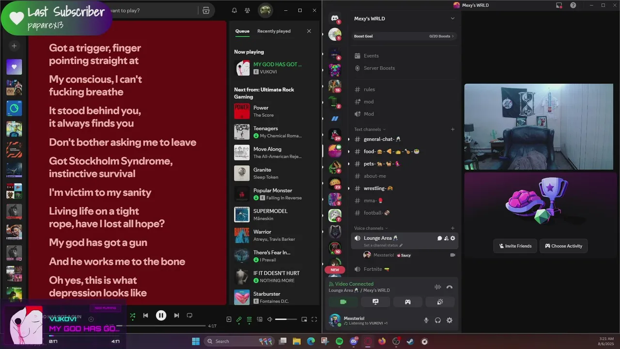This screenshot has height=349, width=620.
Task: Toggle shuffle in Spotify
Action: coord(132,316)
